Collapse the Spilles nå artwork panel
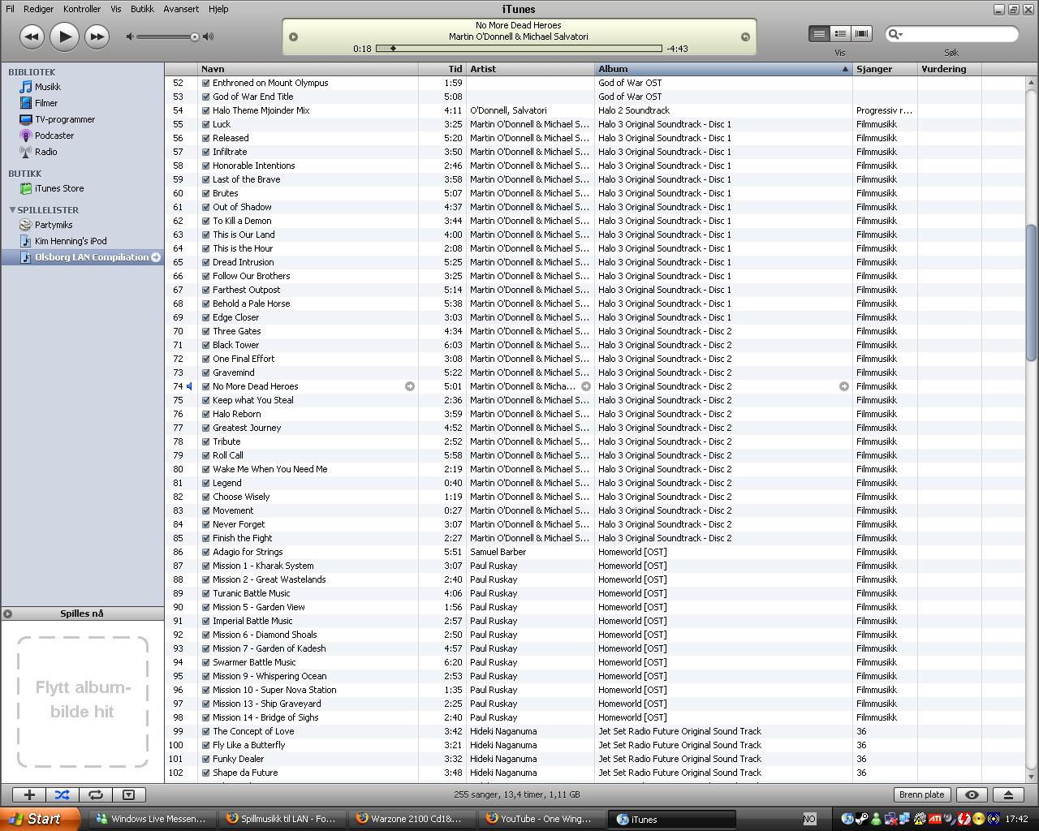The image size is (1039, 831). point(7,614)
